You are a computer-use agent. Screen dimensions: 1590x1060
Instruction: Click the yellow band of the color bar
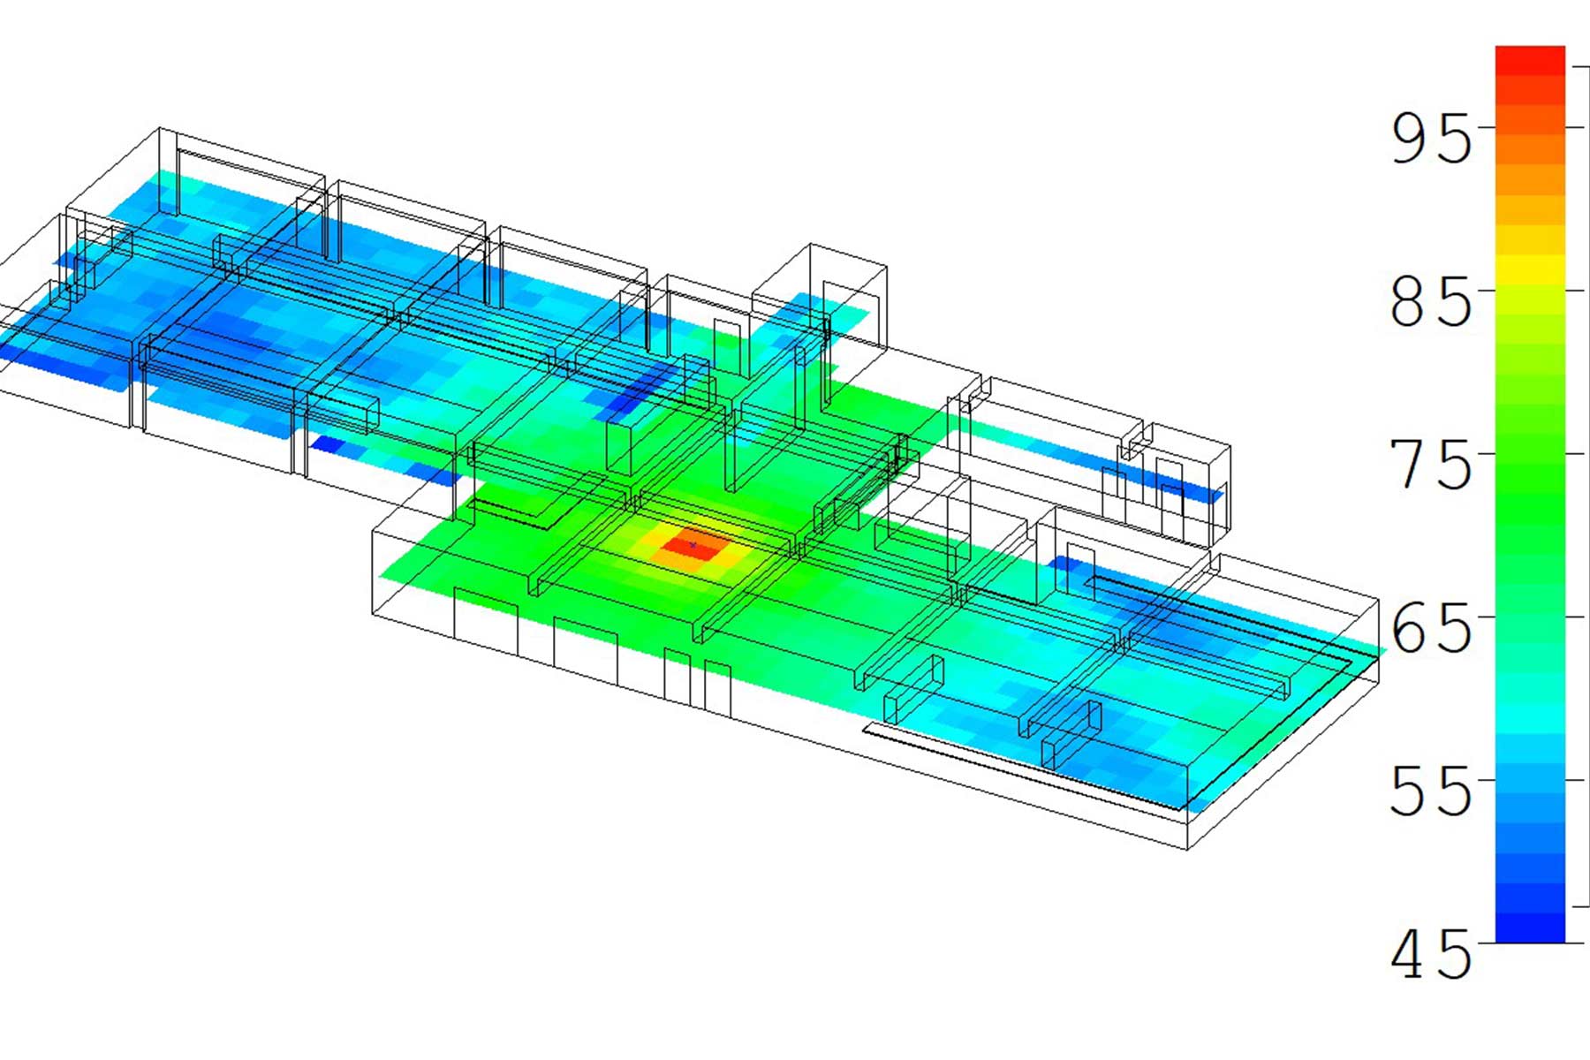click(1530, 269)
